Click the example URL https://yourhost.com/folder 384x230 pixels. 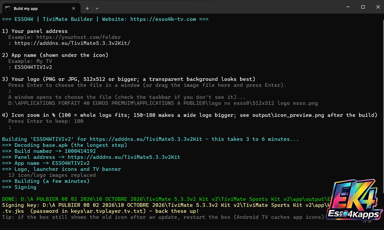coord(79,37)
